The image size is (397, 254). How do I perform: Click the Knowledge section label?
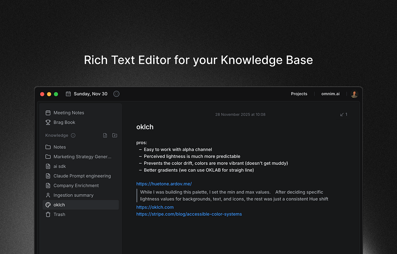[57, 135]
